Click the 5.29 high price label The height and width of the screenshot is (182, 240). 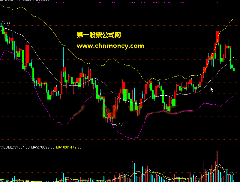click(7, 22)
